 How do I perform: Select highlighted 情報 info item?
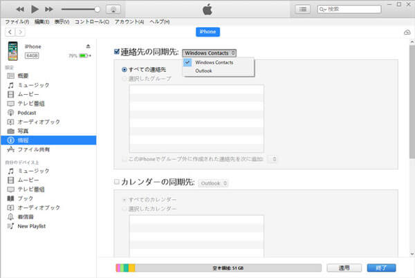coord(48,140)
